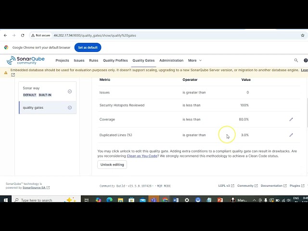Click the 3.0% duplicated lines value
Image resolution: width=308 pixels, height=231 pixels.
point(245,135)
